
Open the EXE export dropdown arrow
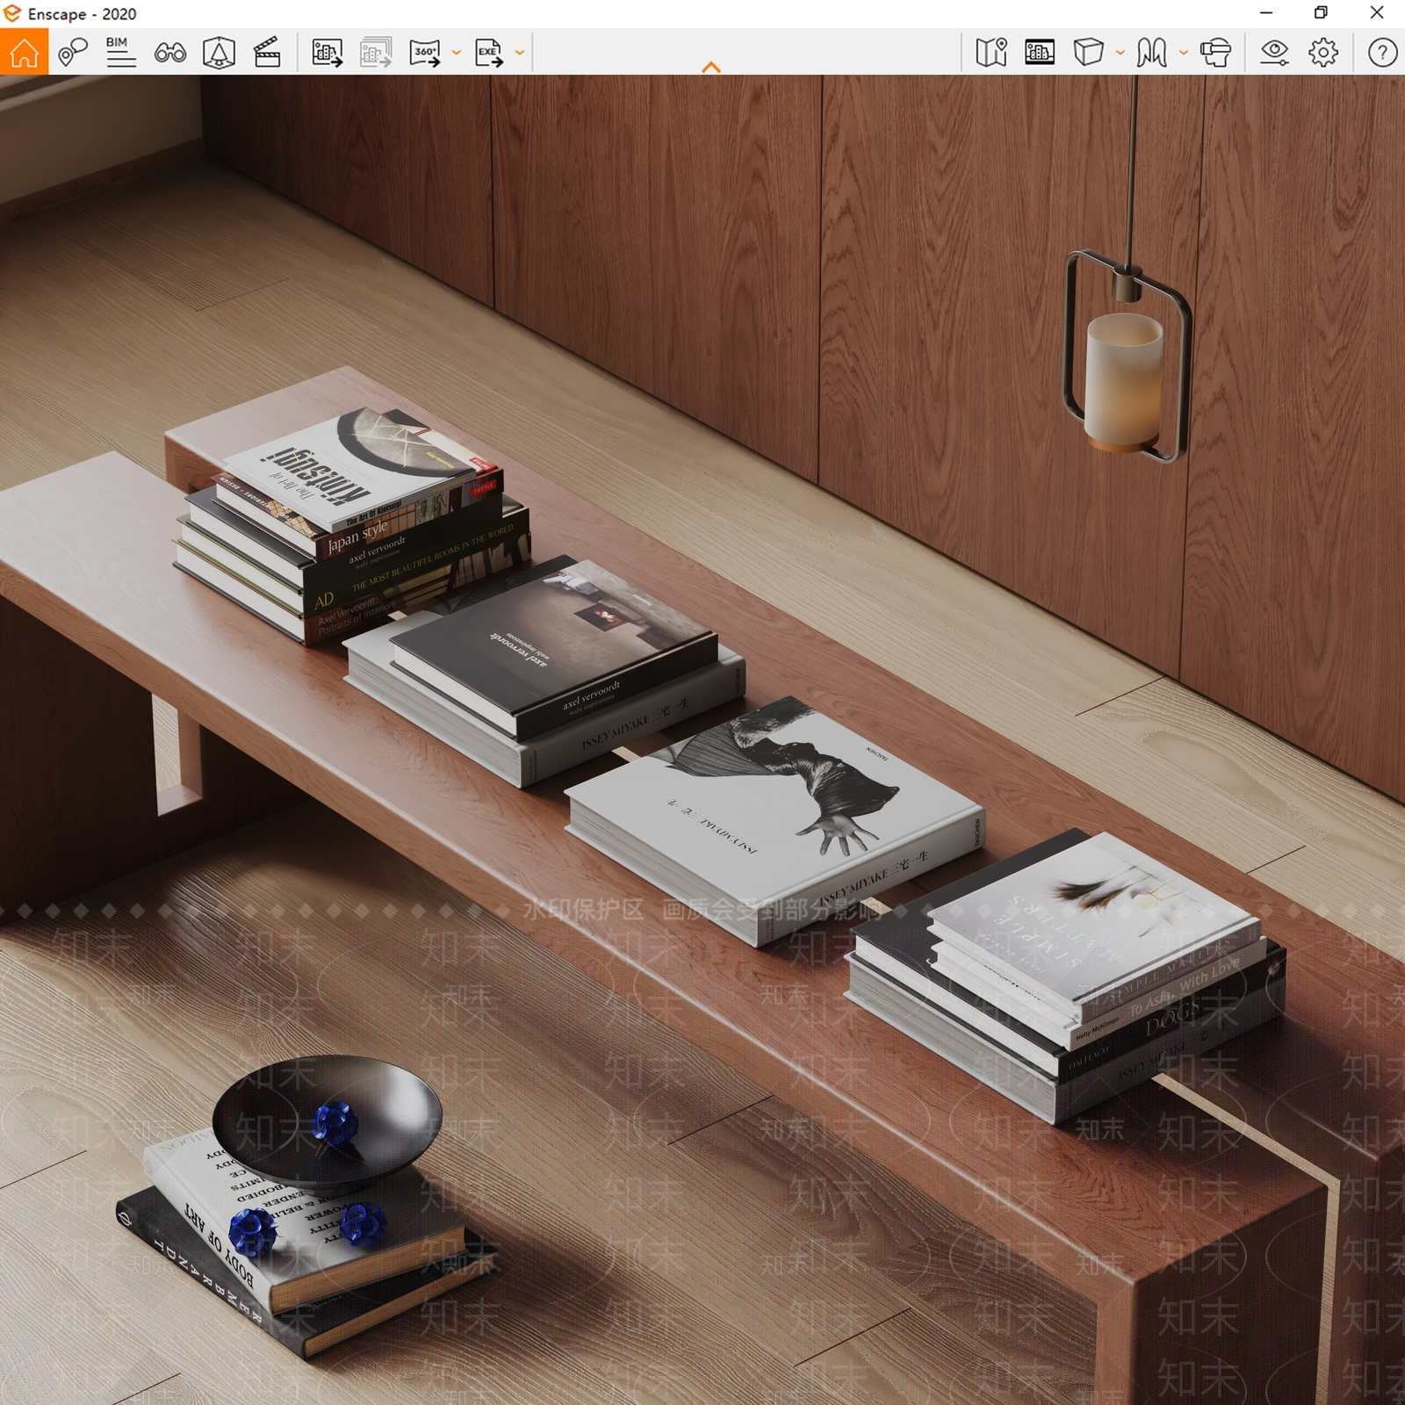520,53
